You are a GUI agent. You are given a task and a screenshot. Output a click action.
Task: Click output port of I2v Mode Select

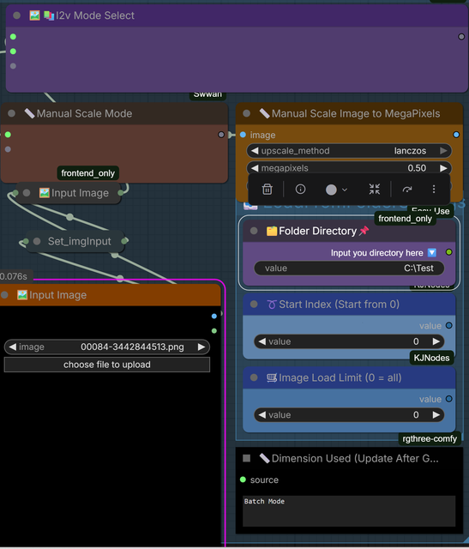(x=461, y=36)
